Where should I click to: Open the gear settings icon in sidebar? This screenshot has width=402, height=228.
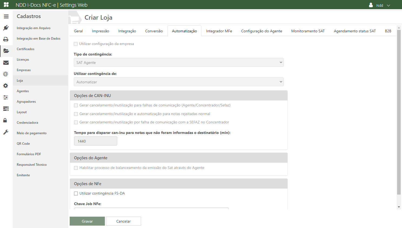[6, 86]
